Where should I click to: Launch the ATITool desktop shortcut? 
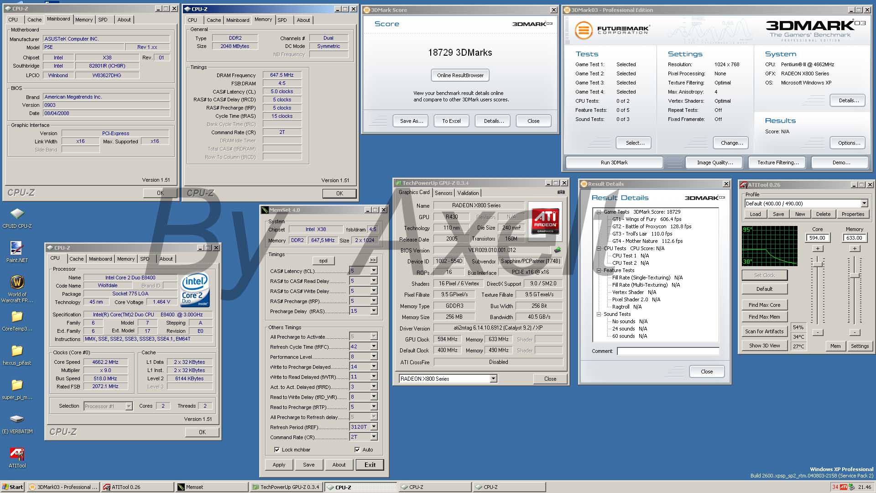[x=17, y=457]
